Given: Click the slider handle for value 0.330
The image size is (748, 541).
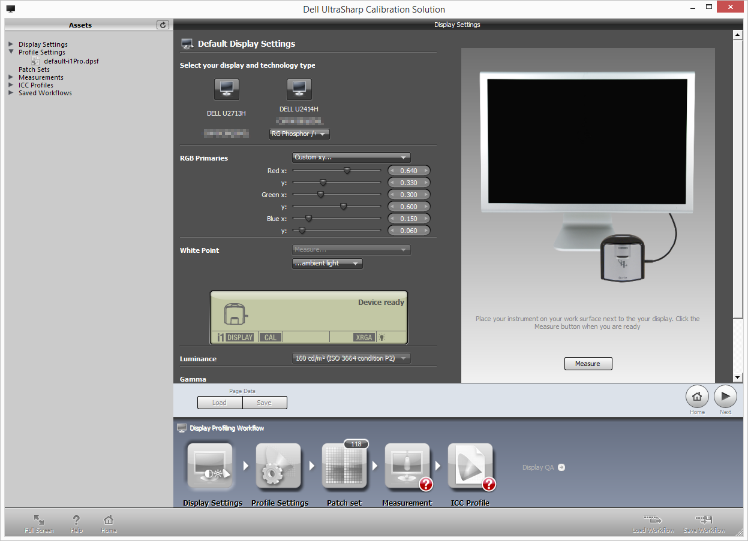Looking at the screenshot, I should coord(323,183).
